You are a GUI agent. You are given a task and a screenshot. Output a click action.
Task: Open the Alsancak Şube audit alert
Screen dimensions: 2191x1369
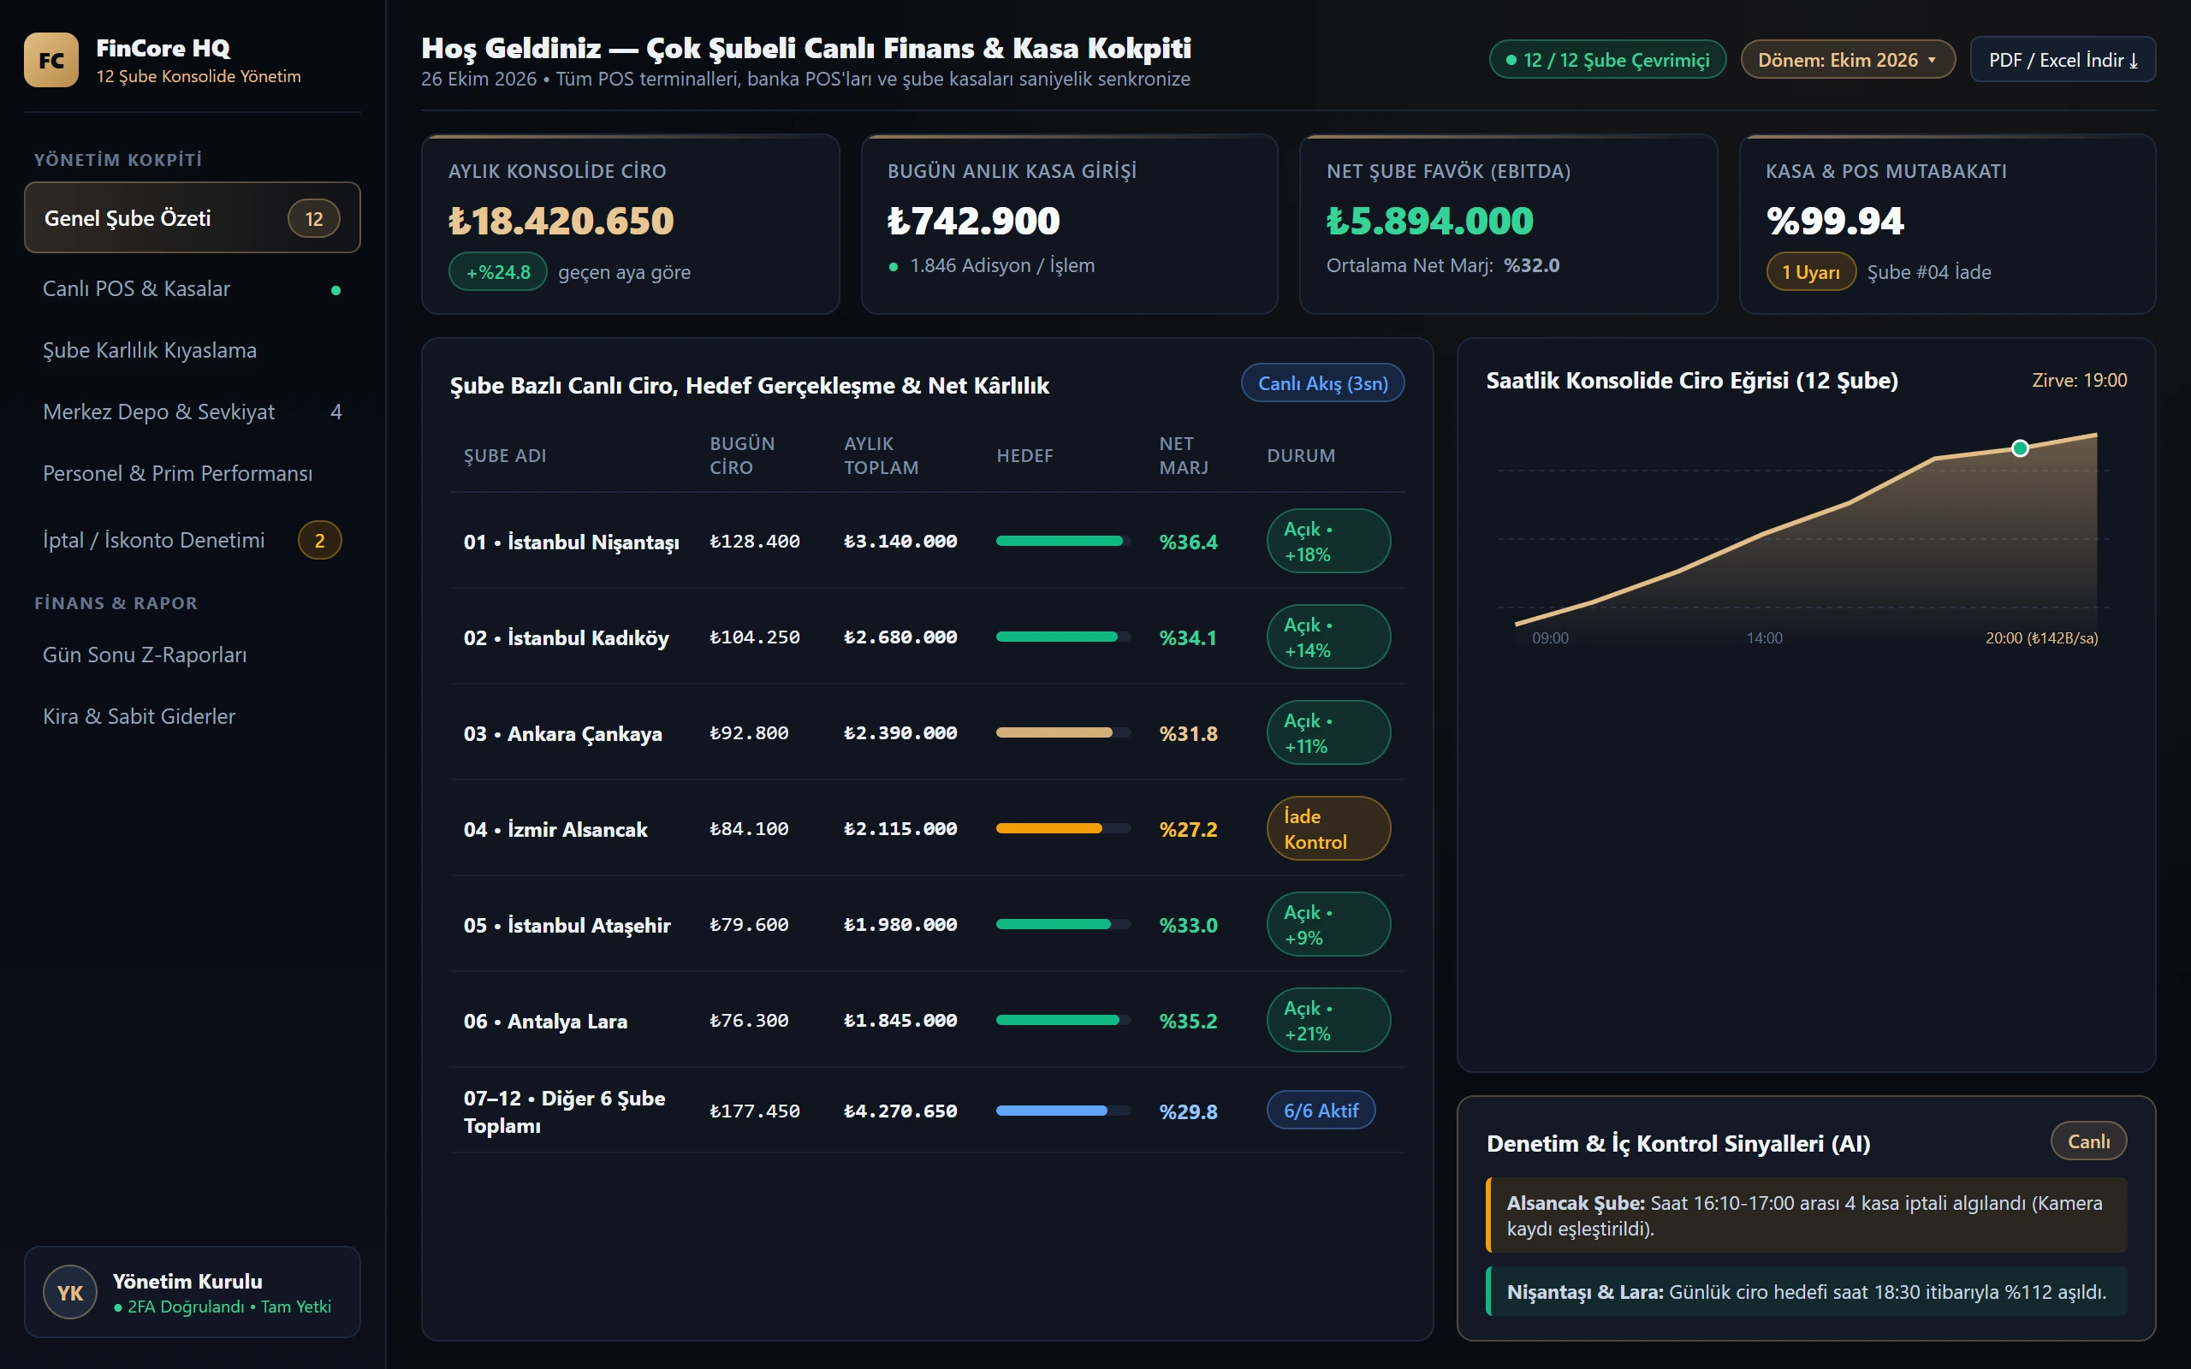[1806, 1215]
